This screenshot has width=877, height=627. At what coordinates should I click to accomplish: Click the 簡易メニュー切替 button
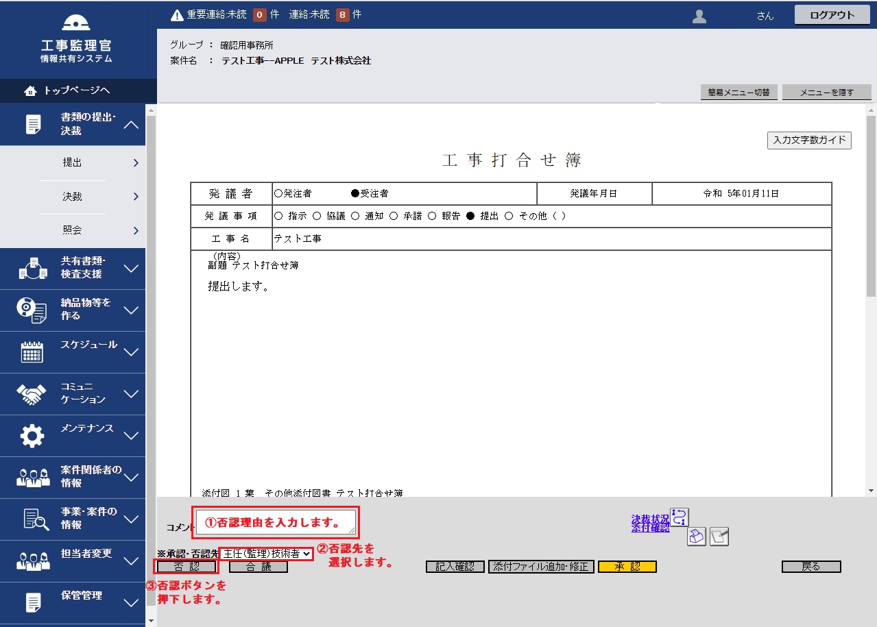click(738, 93)
